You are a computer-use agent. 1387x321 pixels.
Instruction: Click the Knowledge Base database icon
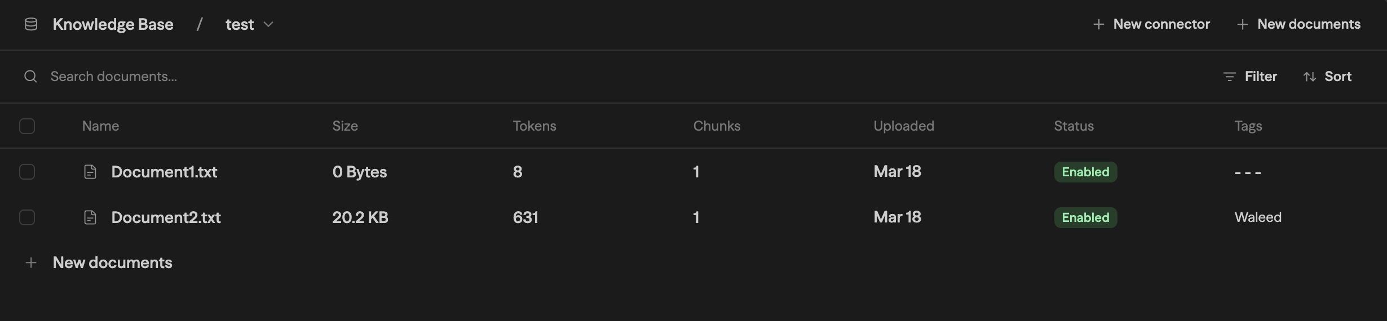click(31, 24)
